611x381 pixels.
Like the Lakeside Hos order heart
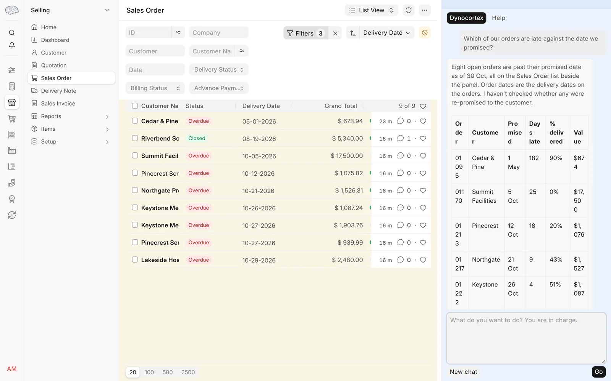coord(423,260)
